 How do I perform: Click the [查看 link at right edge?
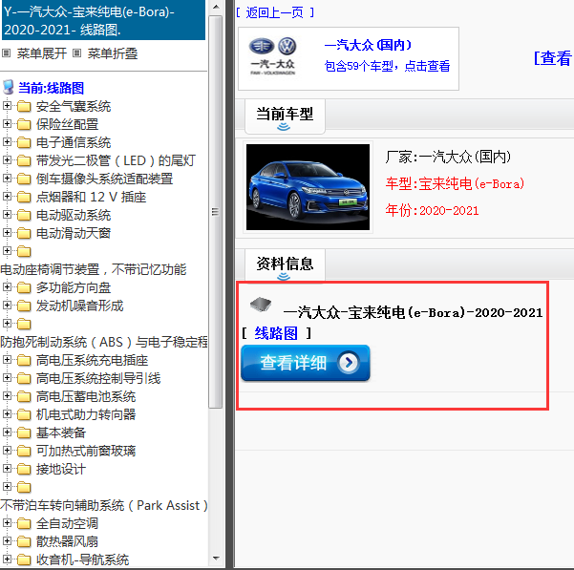point(553,58)
